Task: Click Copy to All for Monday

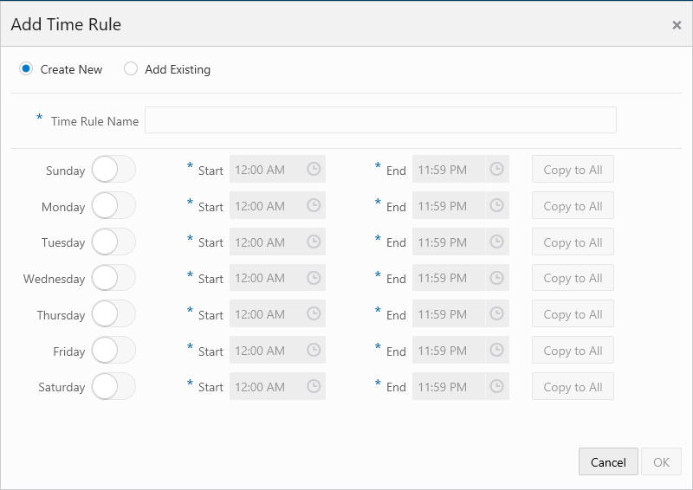Action: click(573, 205)
